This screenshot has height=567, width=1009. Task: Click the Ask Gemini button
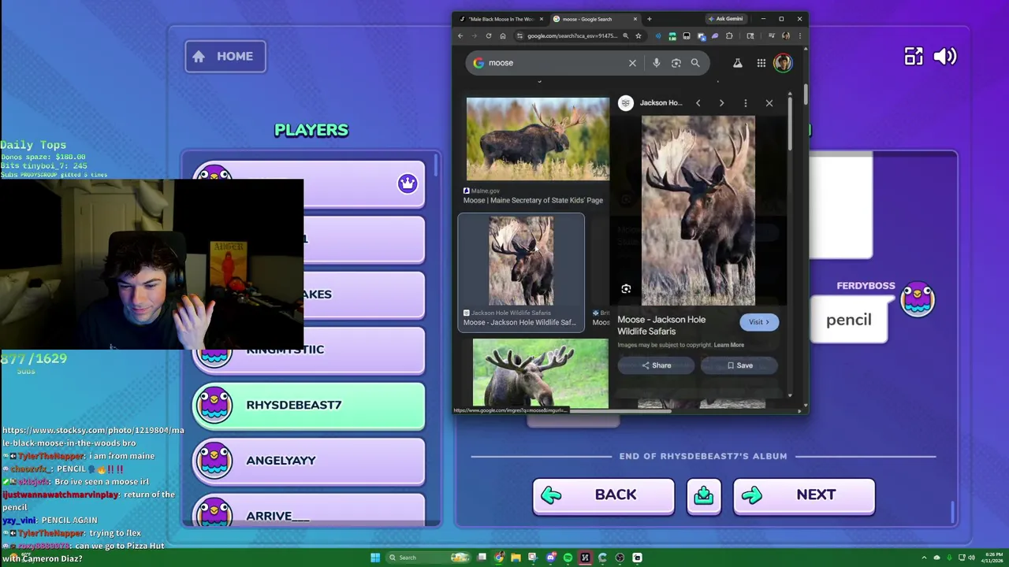(x=727, y=19)
